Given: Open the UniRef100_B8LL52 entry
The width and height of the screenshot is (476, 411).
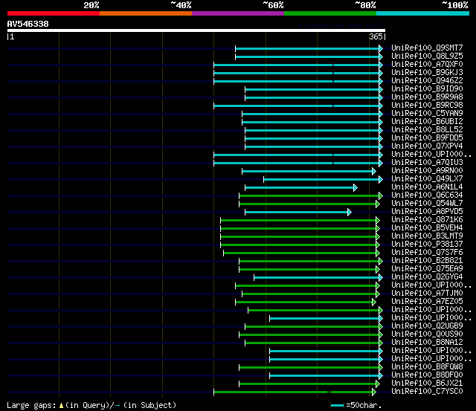Looking at the screenshot, I should [x=427, y=130].
